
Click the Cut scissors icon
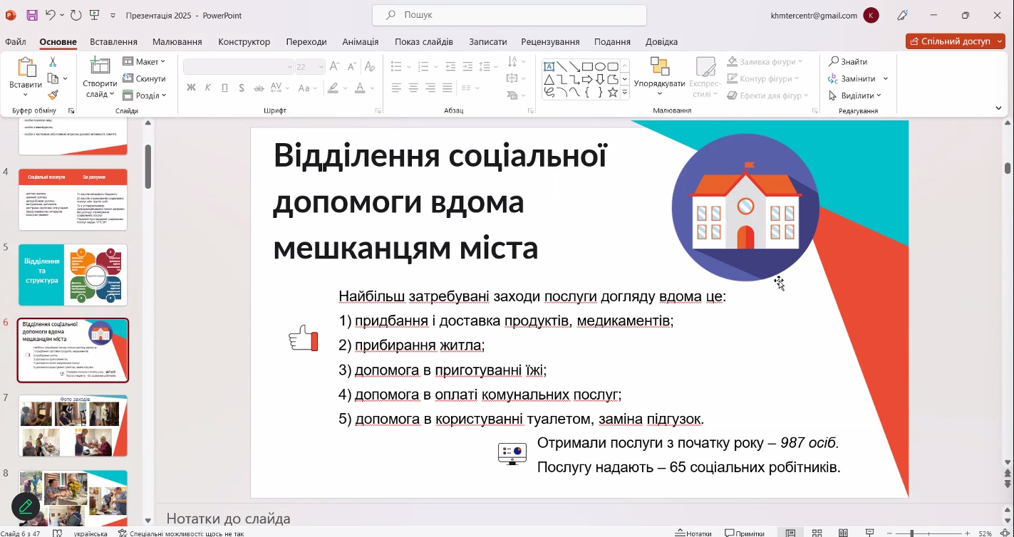tap(53, 63)
